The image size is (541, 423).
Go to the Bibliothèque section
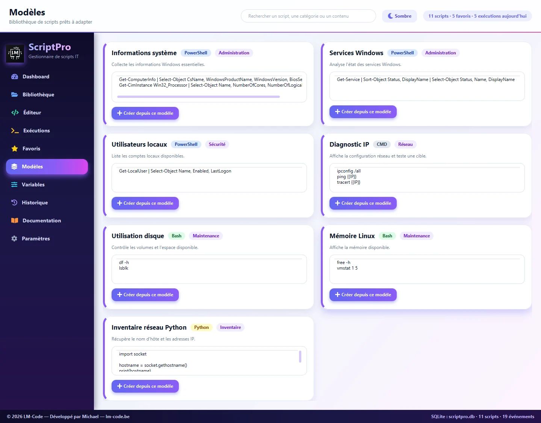coord(47,94)
